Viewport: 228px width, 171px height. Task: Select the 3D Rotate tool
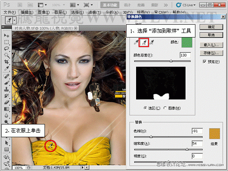click(7, 157)
